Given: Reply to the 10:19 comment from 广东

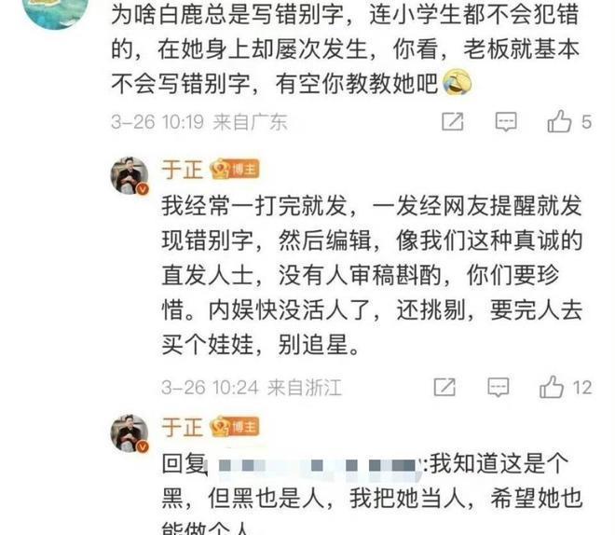Looking at the screenshot, I should coord(506,121).
